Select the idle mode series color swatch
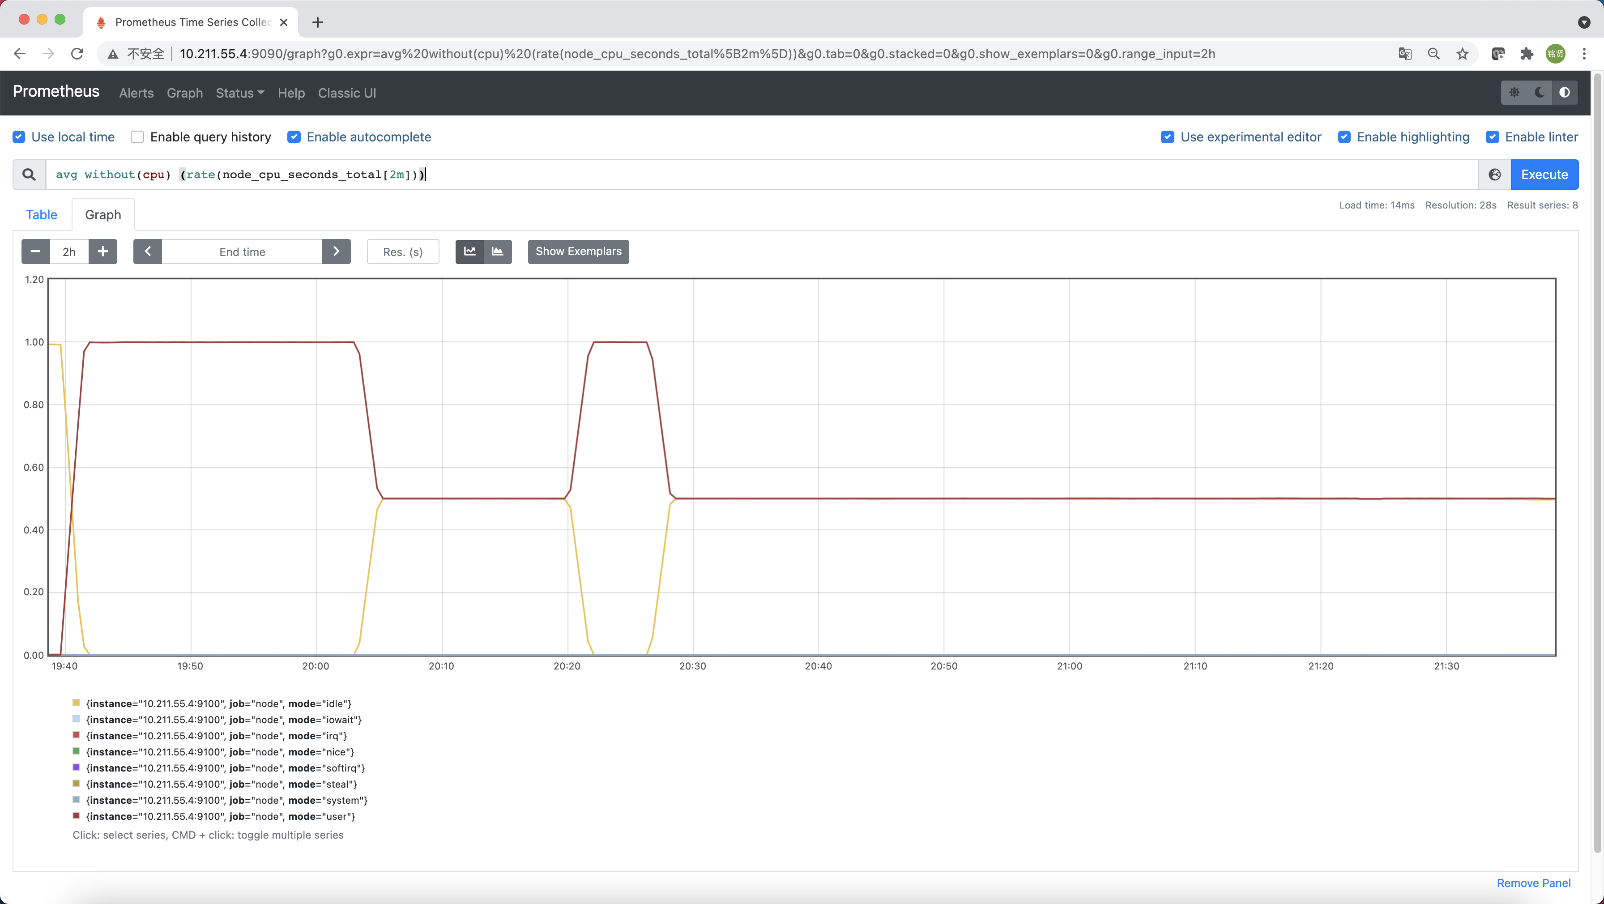1604x904 pixels. [x=76, y=703]
